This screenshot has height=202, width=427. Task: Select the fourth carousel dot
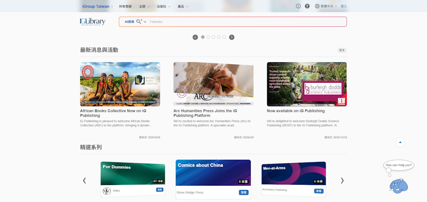[x=219, y=37]
